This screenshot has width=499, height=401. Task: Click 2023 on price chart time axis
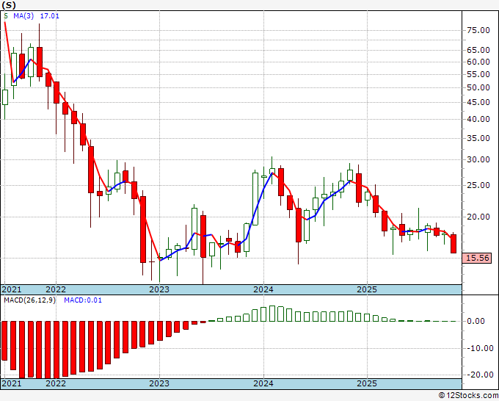[159, 289]
